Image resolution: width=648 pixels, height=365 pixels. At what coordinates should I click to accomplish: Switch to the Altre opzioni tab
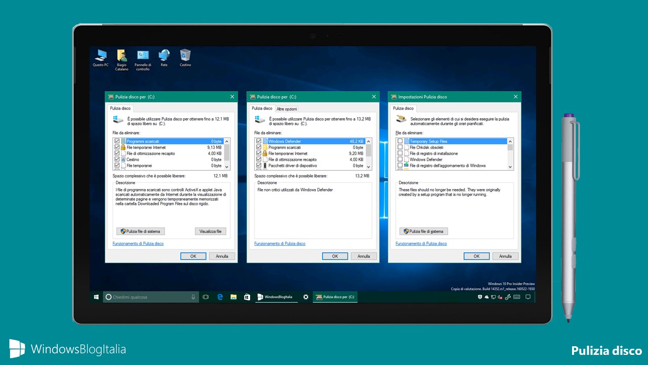point(287,109)
